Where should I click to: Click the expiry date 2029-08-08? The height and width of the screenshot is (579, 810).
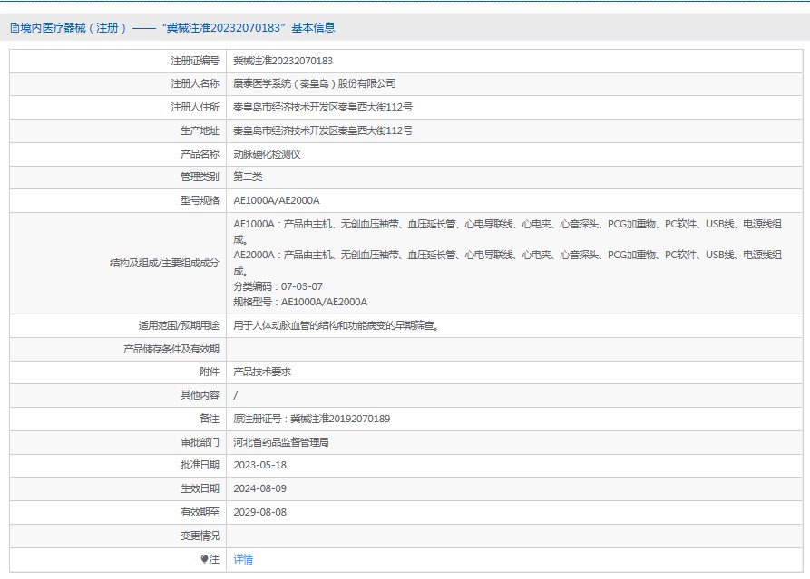click(259, 512)
